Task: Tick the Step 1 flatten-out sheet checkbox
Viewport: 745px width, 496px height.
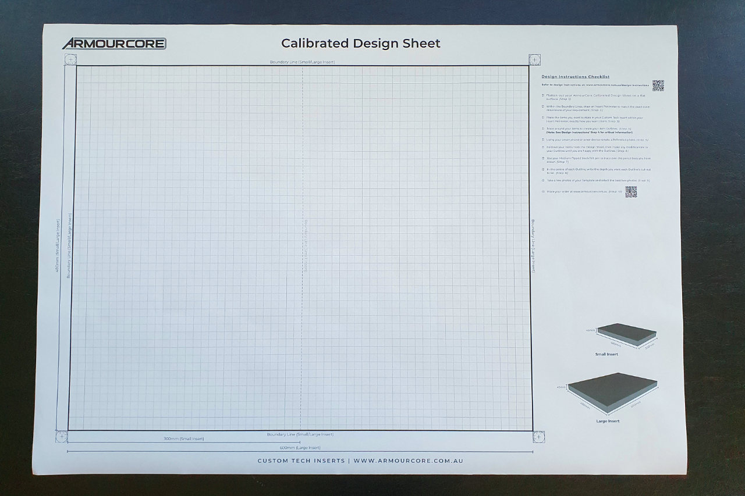Action: pos(543,95)
